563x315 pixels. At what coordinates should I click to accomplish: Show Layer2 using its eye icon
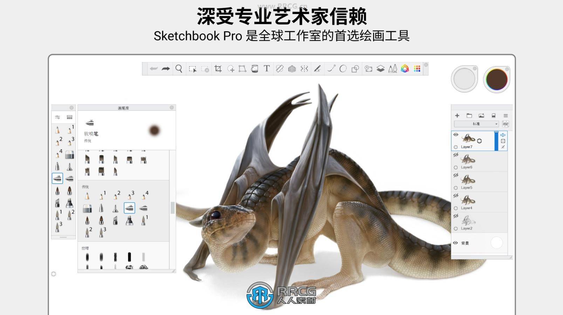(x=456, y=216)
